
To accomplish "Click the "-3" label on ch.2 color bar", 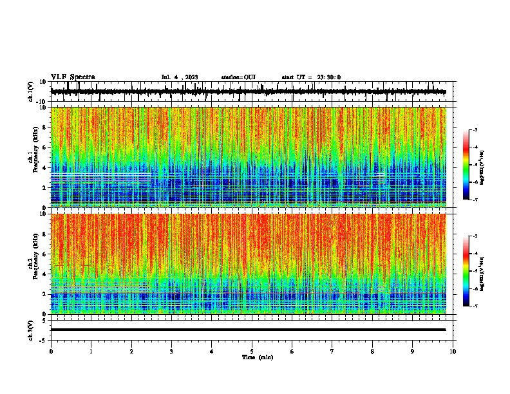I will 475,236.
